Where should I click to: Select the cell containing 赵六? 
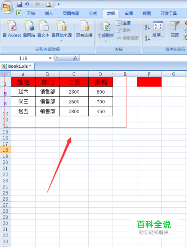click(23, 91)
